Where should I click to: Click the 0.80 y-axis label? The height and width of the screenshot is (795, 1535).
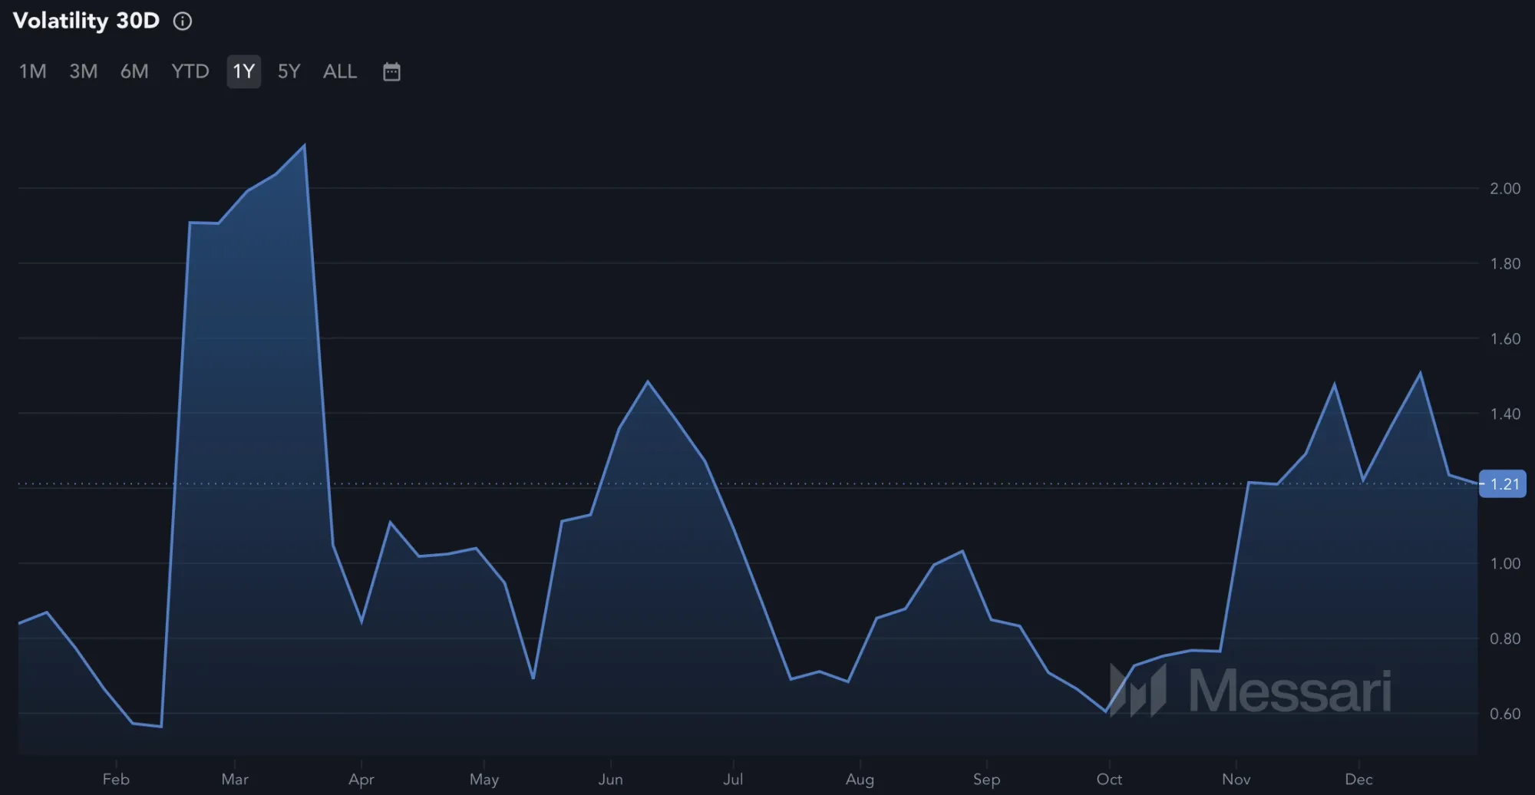pyautogui.click(x=1505, y=639)
